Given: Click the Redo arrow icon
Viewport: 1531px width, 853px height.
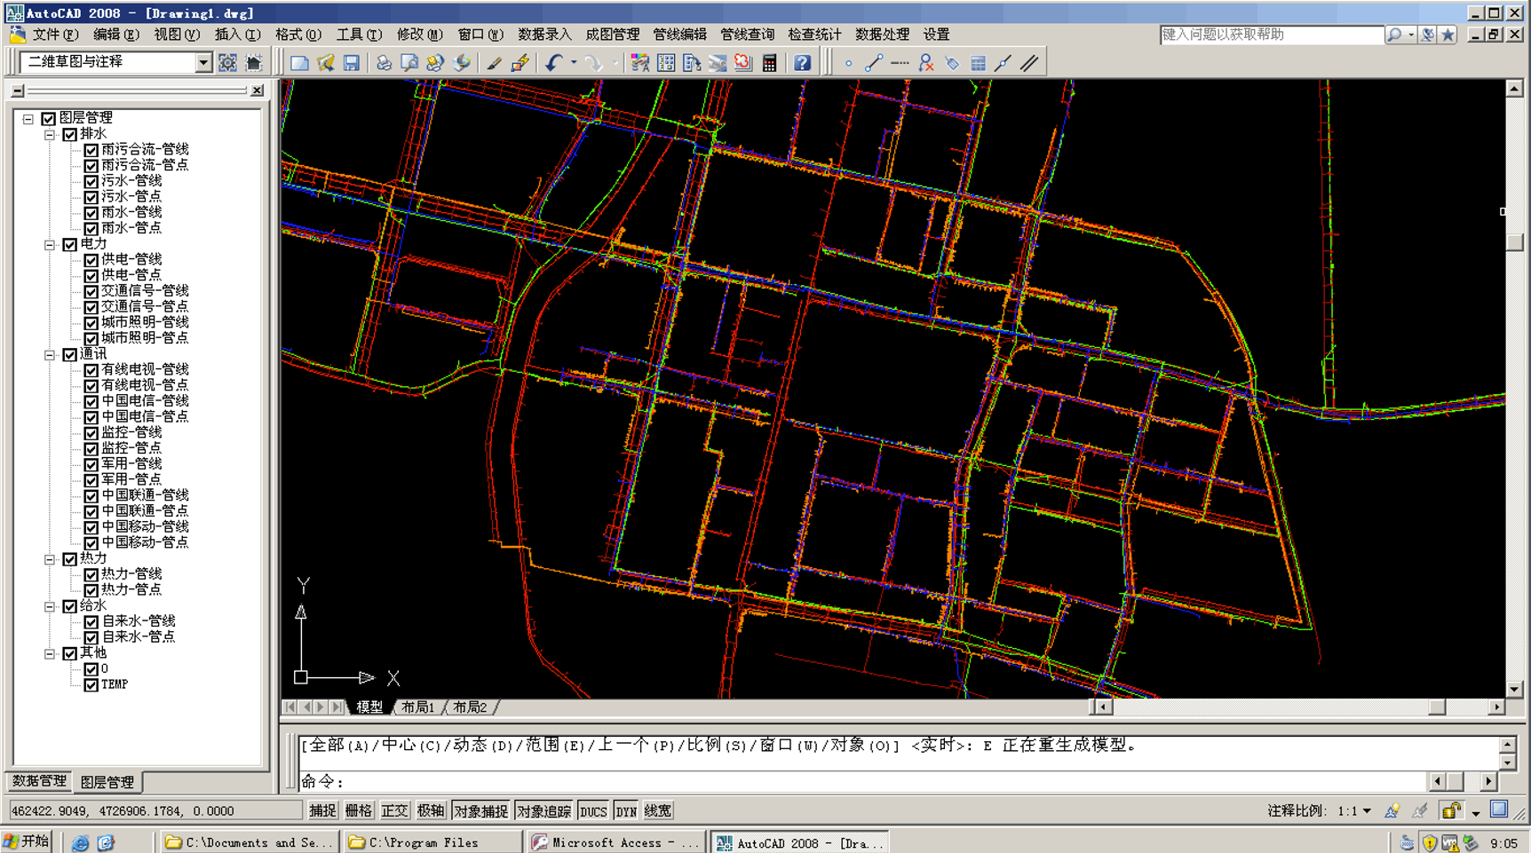Looking at the screenshot, I should (593, 63).
